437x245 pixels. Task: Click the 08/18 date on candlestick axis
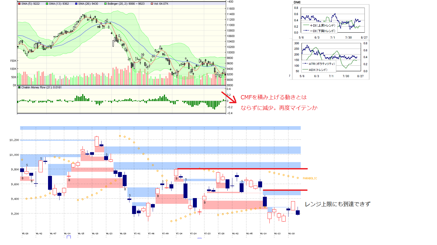(291, 234)
